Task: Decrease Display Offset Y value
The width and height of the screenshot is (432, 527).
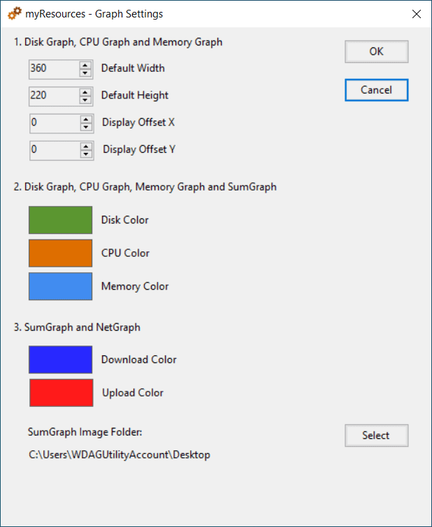Action: 86,154
